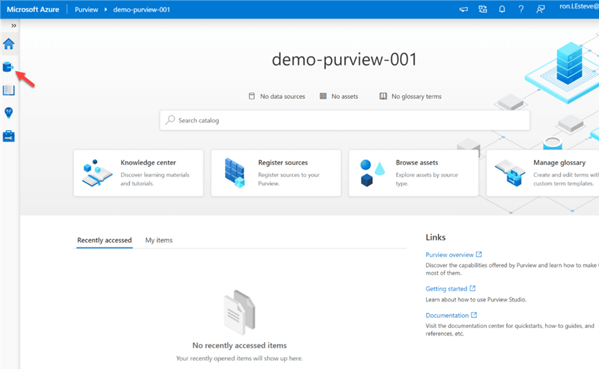The width and height of the screenshot is (599, 372).
Task: Select the Recently accessed tab
Action: 104,240
